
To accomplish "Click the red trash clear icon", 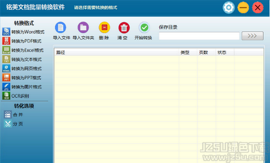I will (x=124, y=28).
